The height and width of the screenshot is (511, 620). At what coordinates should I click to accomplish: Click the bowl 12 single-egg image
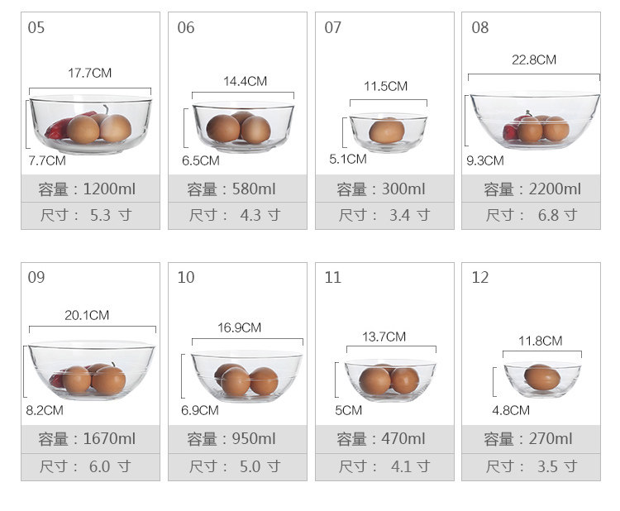pos(542,378)
